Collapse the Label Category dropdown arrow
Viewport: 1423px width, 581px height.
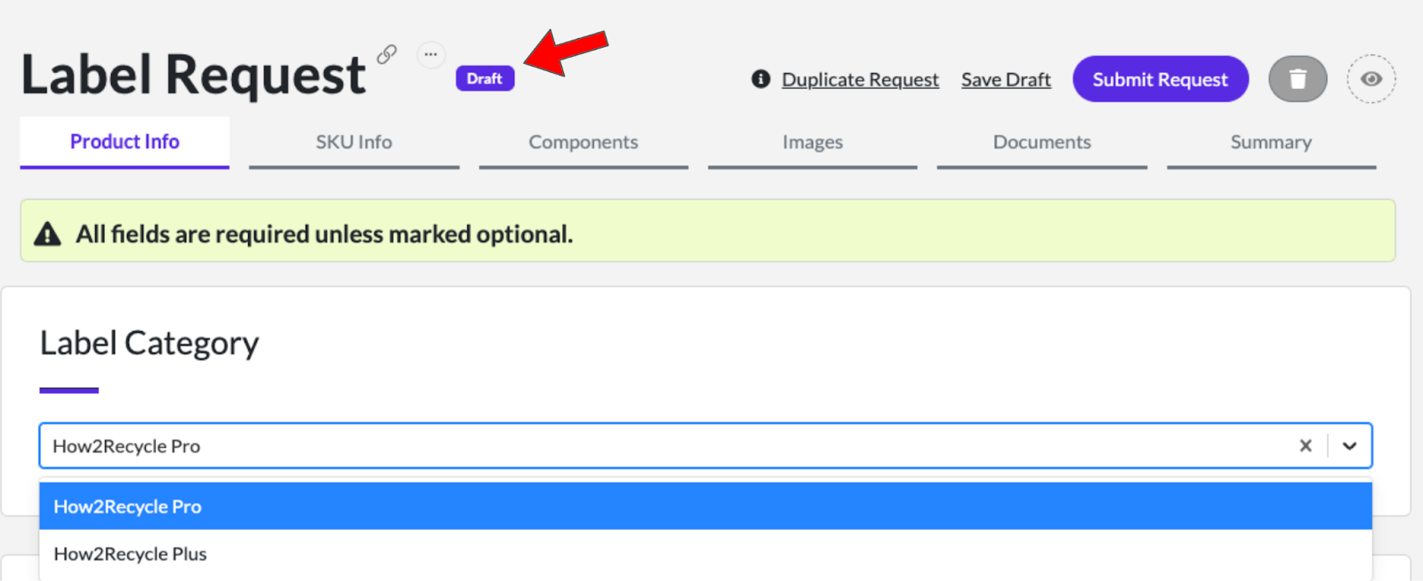[1349, 446]
